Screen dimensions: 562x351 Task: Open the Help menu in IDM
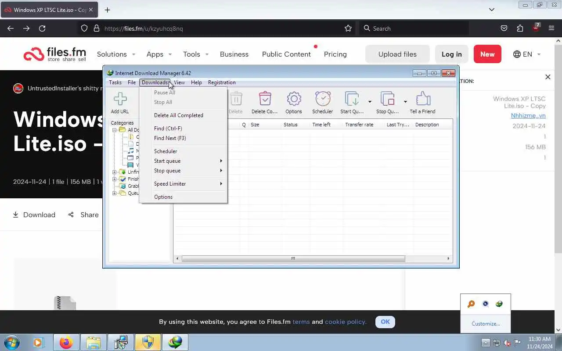196,82
